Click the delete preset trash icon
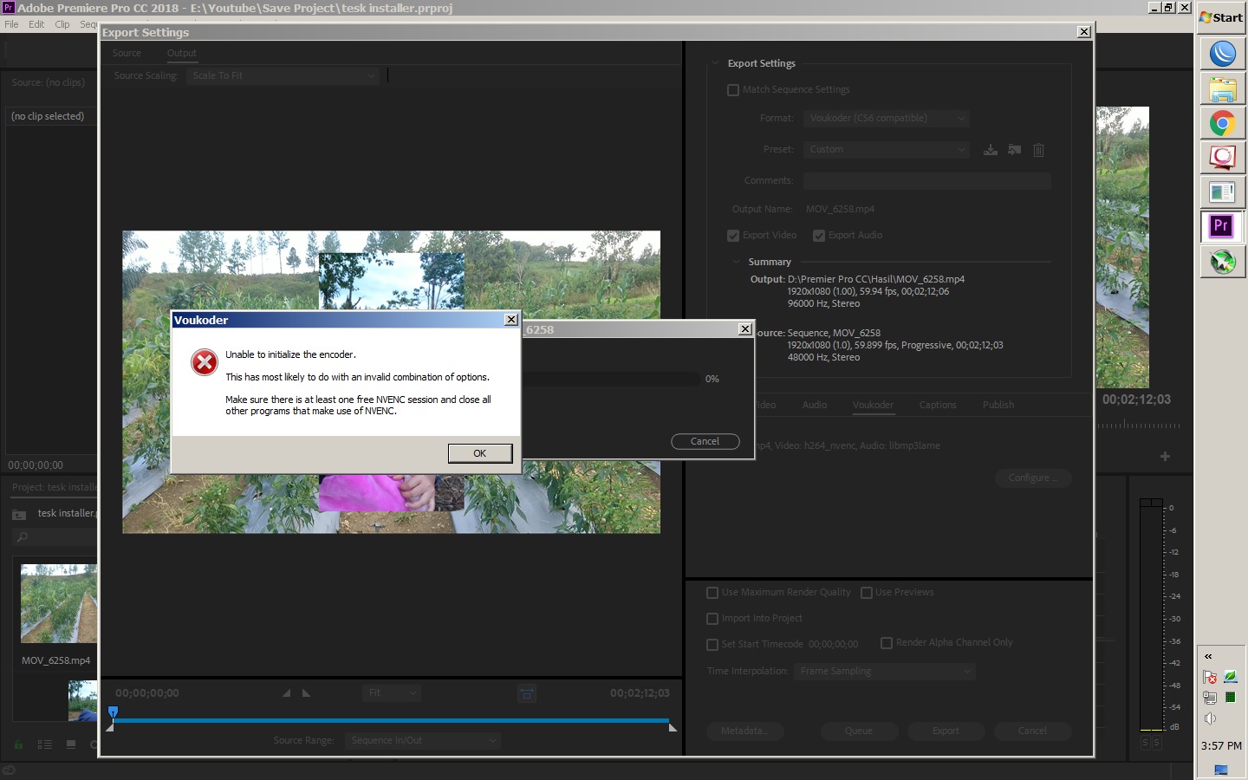 click(1038, 150)
